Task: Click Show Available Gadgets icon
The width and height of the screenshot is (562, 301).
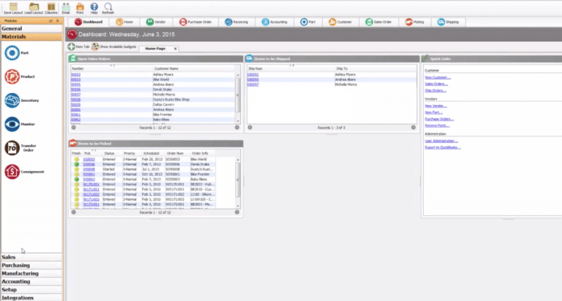Action: pyautogui.click(x=95, y=47)
